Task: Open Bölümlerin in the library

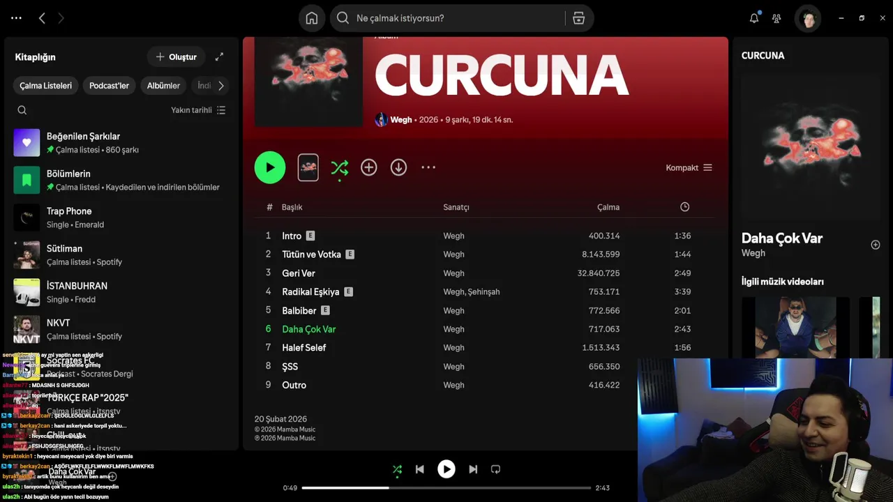Action: (x=121, y=180)
